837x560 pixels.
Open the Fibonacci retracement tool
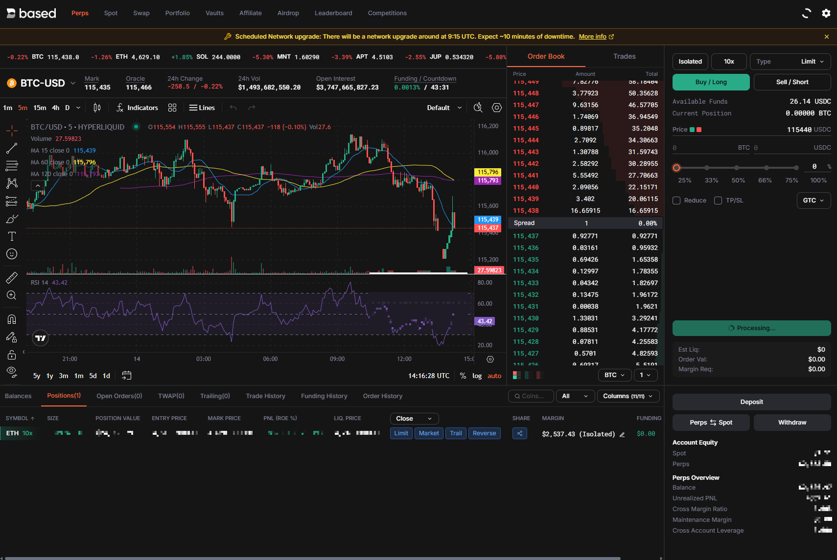(12, 166)
